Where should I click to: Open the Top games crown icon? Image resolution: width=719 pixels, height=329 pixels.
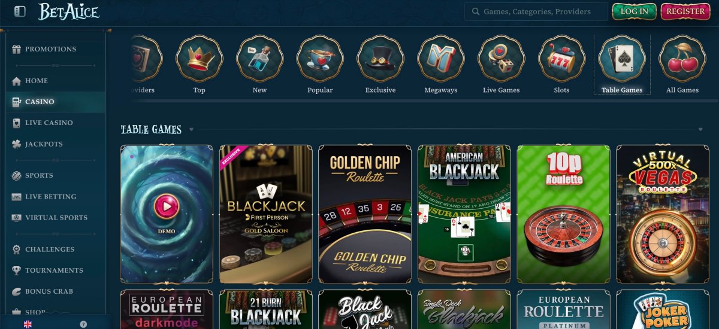200,59
